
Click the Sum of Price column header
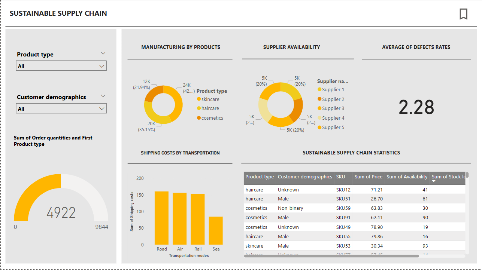368,177
